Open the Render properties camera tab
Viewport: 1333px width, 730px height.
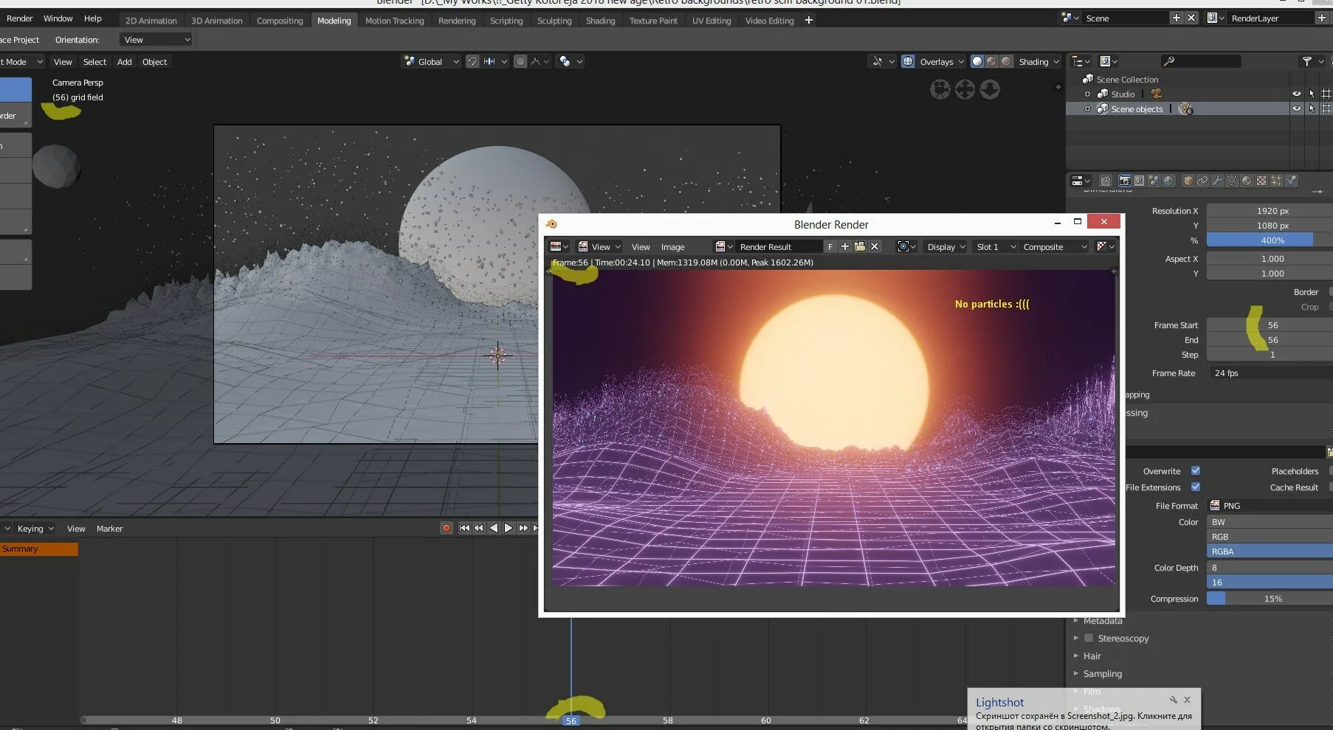(1124, 181)
